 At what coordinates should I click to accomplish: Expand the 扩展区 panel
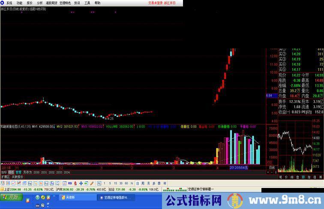(x=5, y=176)
